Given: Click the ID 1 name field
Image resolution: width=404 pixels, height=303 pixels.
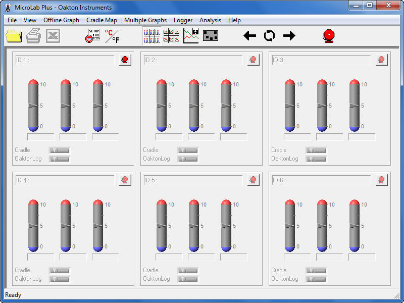Looking at the screenshot, I should [65, 60].
